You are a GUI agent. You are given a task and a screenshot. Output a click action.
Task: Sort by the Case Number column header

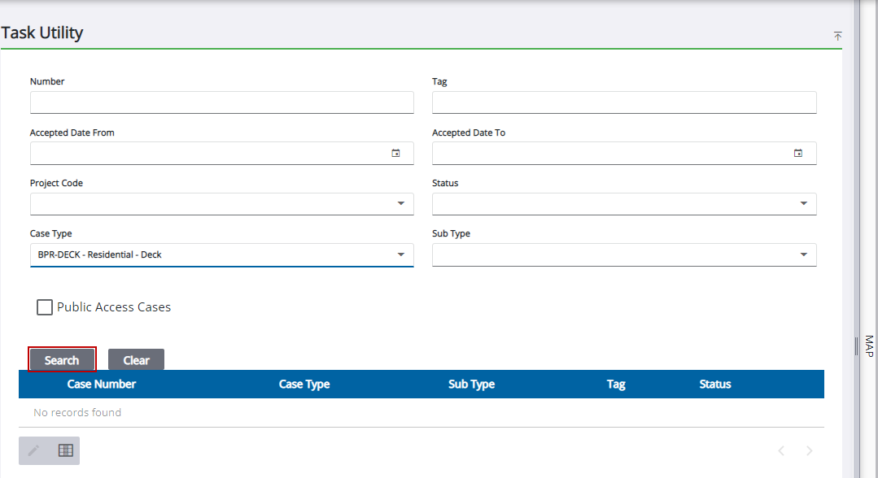coord(102,384)
